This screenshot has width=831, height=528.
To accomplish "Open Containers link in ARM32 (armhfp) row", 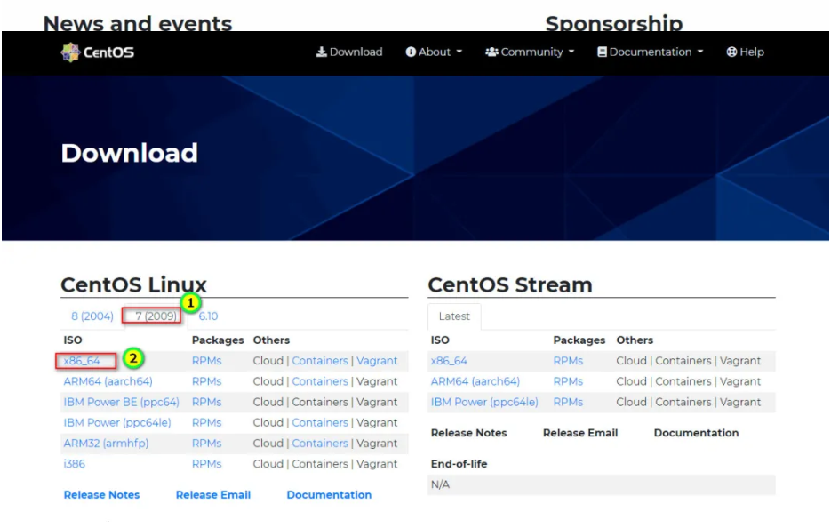I will (x=320, y=444).
